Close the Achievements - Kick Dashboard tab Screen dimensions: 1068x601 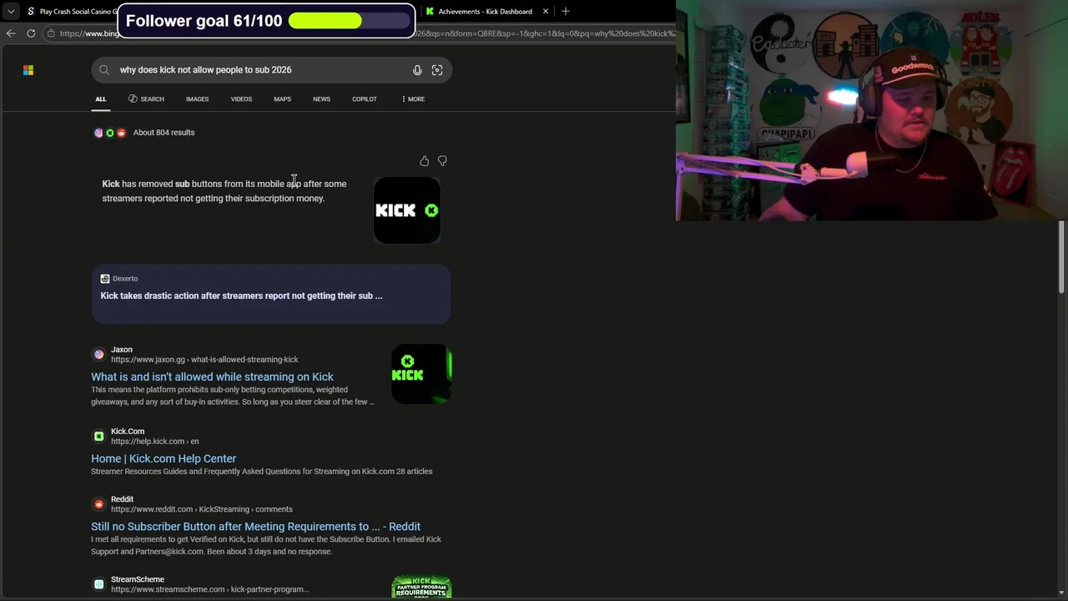[x=546, y=12]
